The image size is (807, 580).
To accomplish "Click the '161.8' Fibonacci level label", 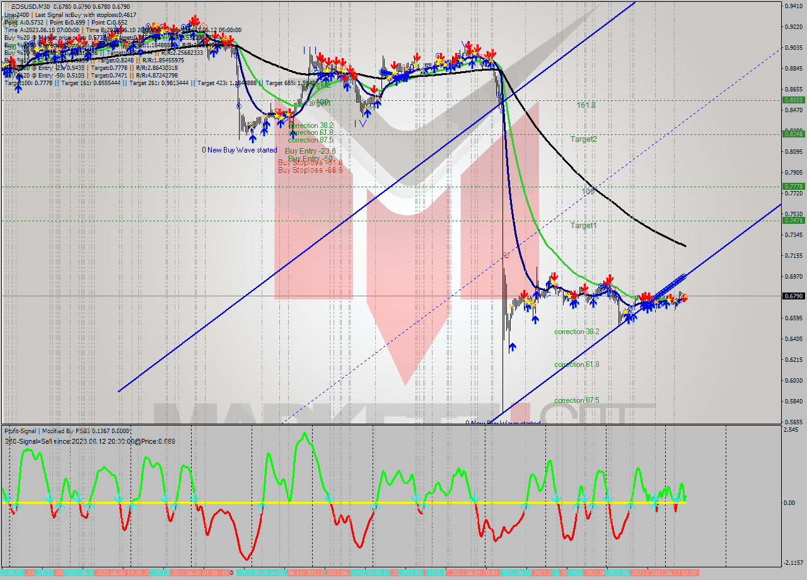I will [586, 105].
